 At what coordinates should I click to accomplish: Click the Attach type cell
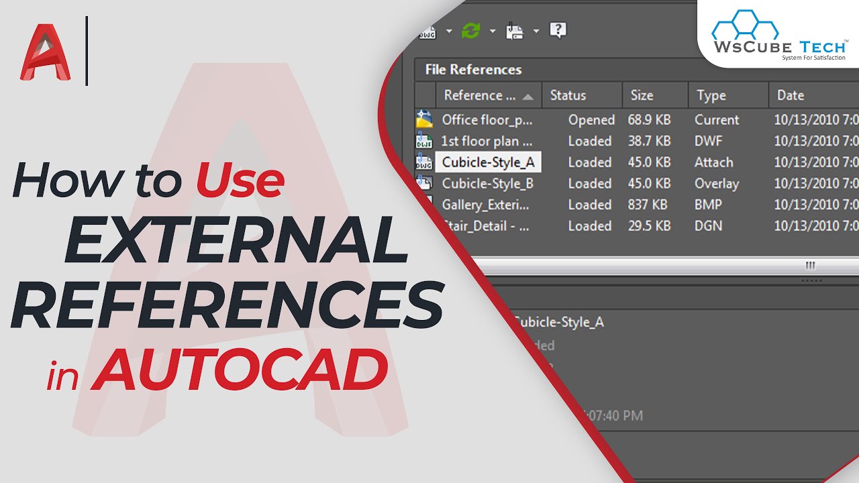(x=714, y=162)
